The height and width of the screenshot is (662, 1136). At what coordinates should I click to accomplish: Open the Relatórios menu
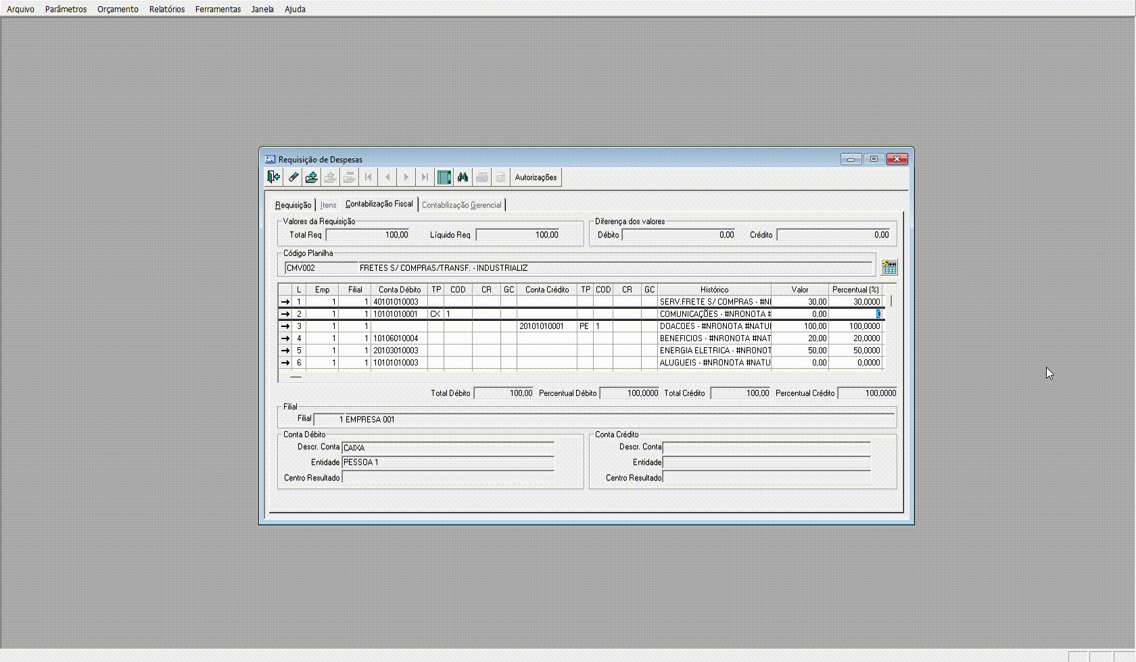[167, 9]
